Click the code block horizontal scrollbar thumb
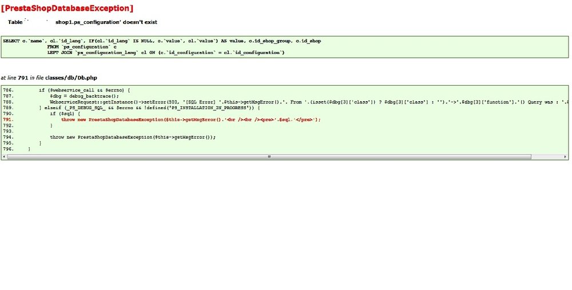572x290 pixels. point(269,157)
